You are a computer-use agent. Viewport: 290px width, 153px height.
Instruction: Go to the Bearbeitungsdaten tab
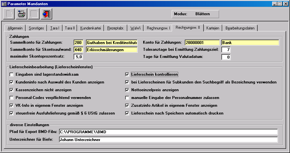click(x=240, y=28)
